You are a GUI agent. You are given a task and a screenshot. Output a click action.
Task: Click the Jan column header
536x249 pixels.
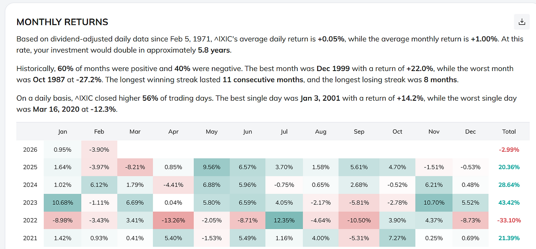pyautogui.click(x=62, y=132)
